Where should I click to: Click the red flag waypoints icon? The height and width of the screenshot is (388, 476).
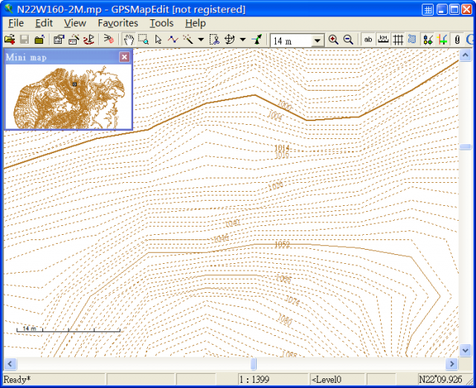pyautogui.click(x=89, y=39)
